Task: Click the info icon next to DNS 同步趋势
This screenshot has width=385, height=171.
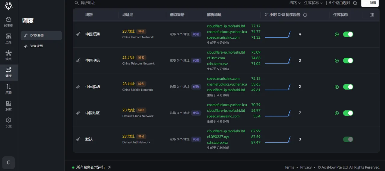Action: 305,15
